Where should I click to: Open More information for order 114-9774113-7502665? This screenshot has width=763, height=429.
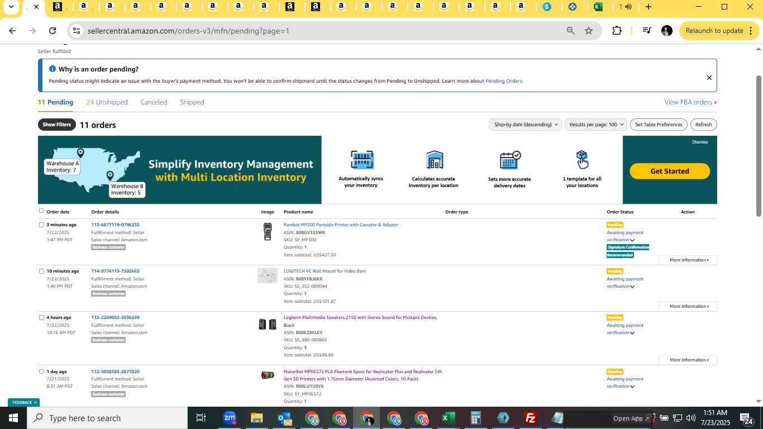(688, 306)
